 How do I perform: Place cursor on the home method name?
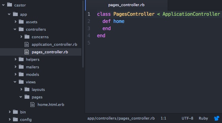tap(119, 21)
